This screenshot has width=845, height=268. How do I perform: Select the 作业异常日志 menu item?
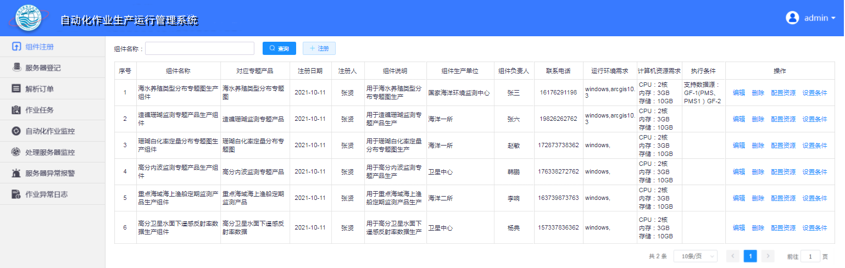pos(53,194)
